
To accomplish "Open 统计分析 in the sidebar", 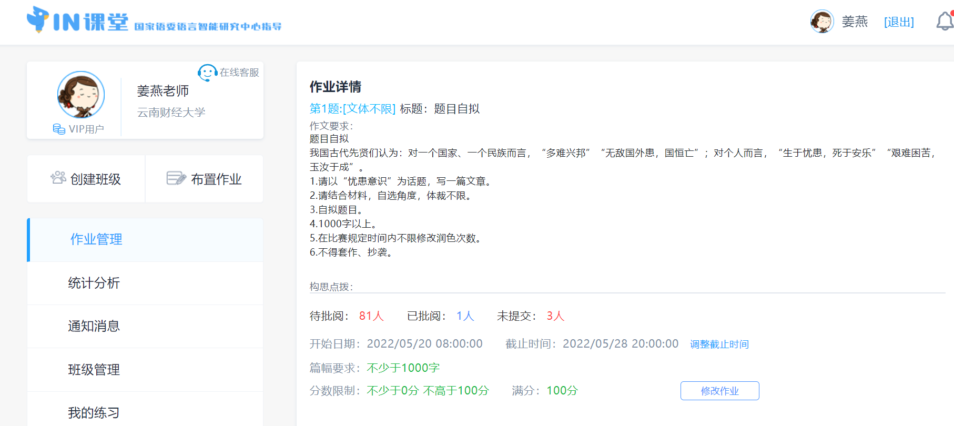I will tap(94, 283).
